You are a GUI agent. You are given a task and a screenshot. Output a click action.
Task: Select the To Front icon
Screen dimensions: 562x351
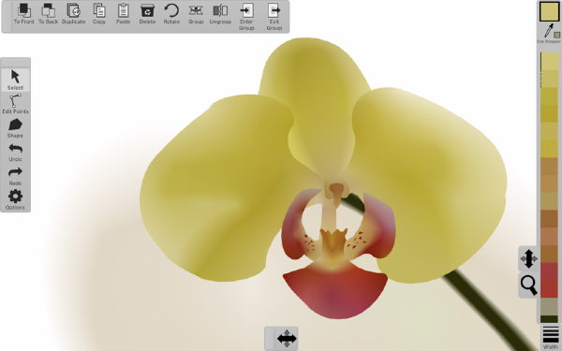(23, 14)
